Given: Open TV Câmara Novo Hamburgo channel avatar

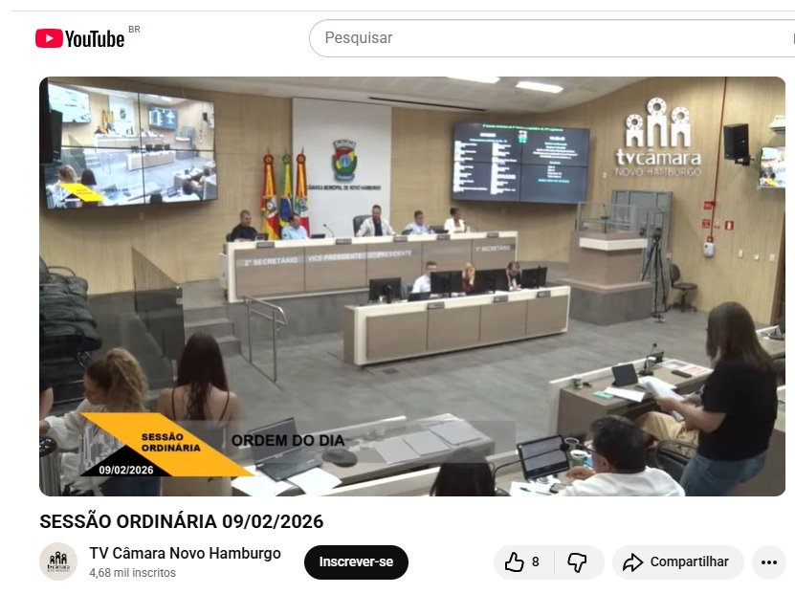Looking at the screenshot, I should [x=58, y=561].
